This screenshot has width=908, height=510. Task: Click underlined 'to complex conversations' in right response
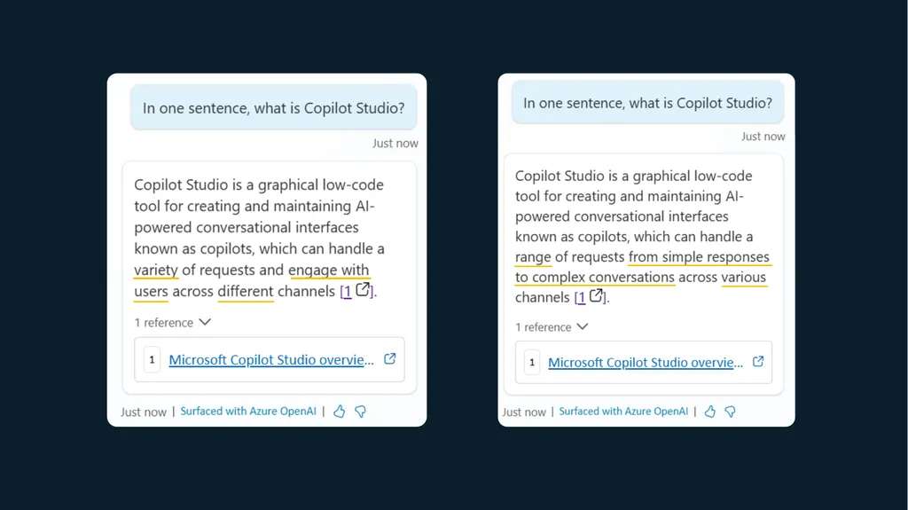tap(595, 277)
